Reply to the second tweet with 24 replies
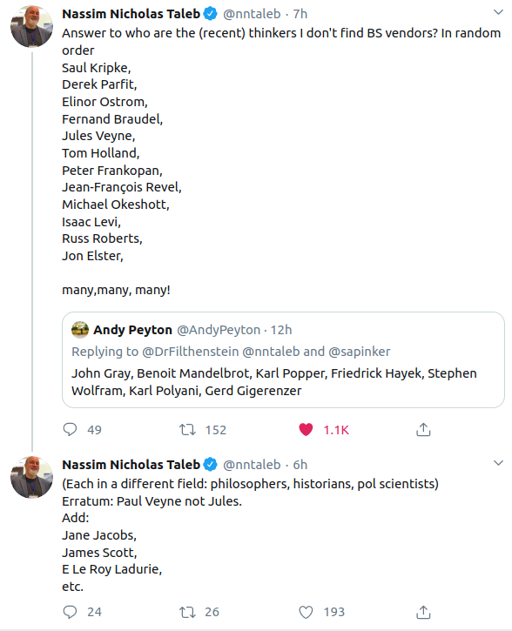Viewport: 512px width, 631px height. click(70, 612)
